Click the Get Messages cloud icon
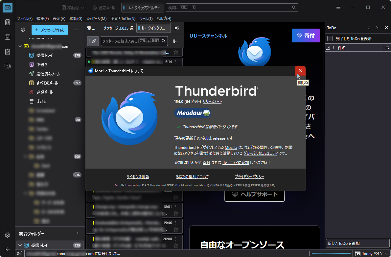 coord(23,30)
